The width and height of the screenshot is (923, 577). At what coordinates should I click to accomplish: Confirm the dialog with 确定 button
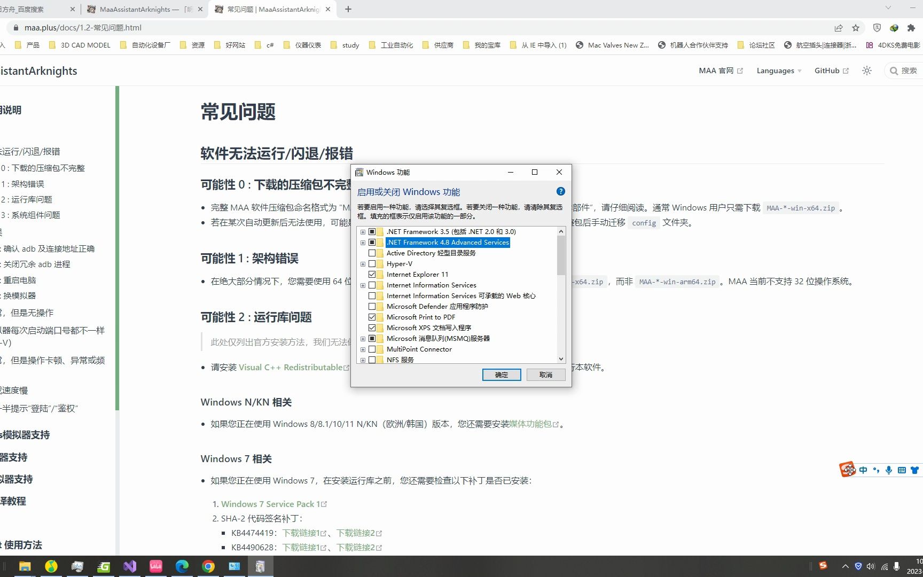502,375
